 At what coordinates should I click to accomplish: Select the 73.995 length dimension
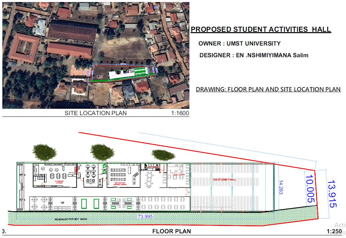tap(145, 217)
